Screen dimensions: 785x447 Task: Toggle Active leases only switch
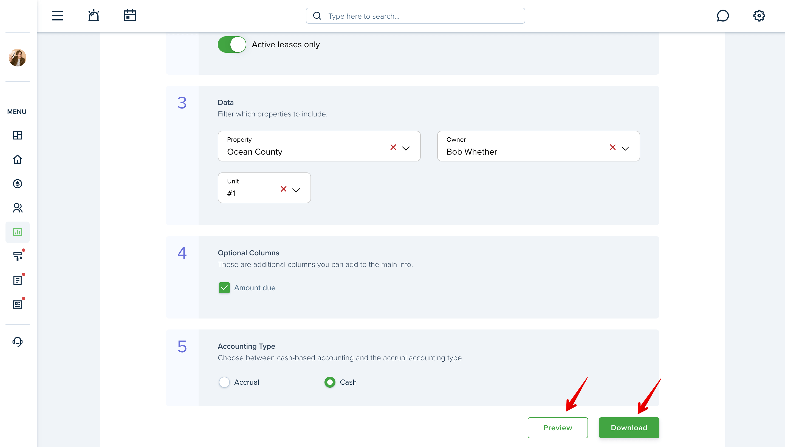232,44
